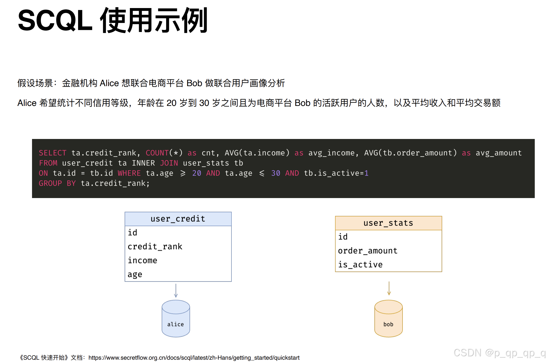Click the user_stats table header
This screenshot has height=362, width=547.
point(388,223)
